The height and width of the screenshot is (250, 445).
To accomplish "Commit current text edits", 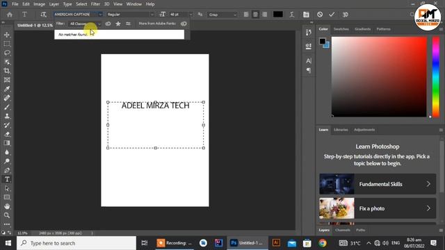I will tap(332, 15).
